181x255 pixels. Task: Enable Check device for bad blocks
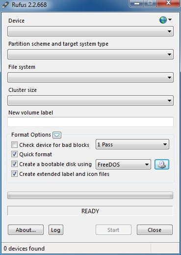coord(14,145)
